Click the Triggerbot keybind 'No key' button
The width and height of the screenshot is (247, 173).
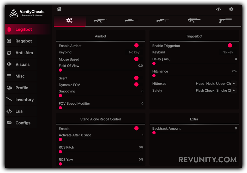coord(228,52)
